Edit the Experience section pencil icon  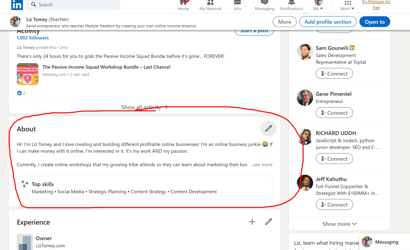268,222
